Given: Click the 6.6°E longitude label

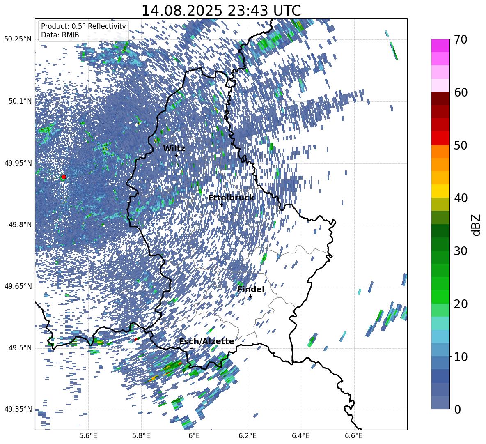Looking at the screenshot, I should click(354, 436).
